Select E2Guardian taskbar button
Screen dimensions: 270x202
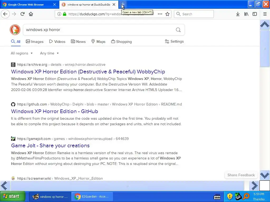point(92,197)
